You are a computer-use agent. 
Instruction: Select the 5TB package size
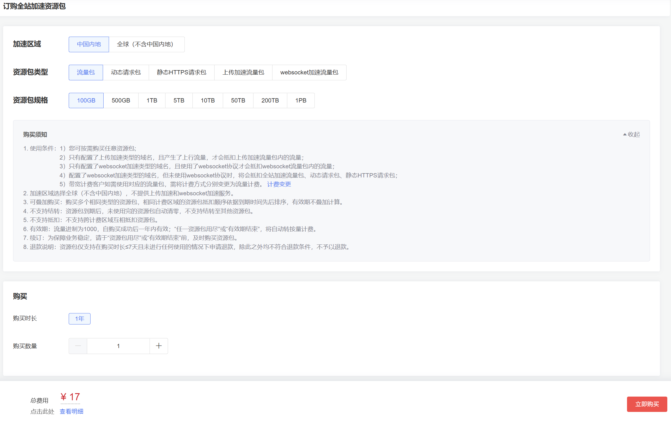(x=179, y=100)
